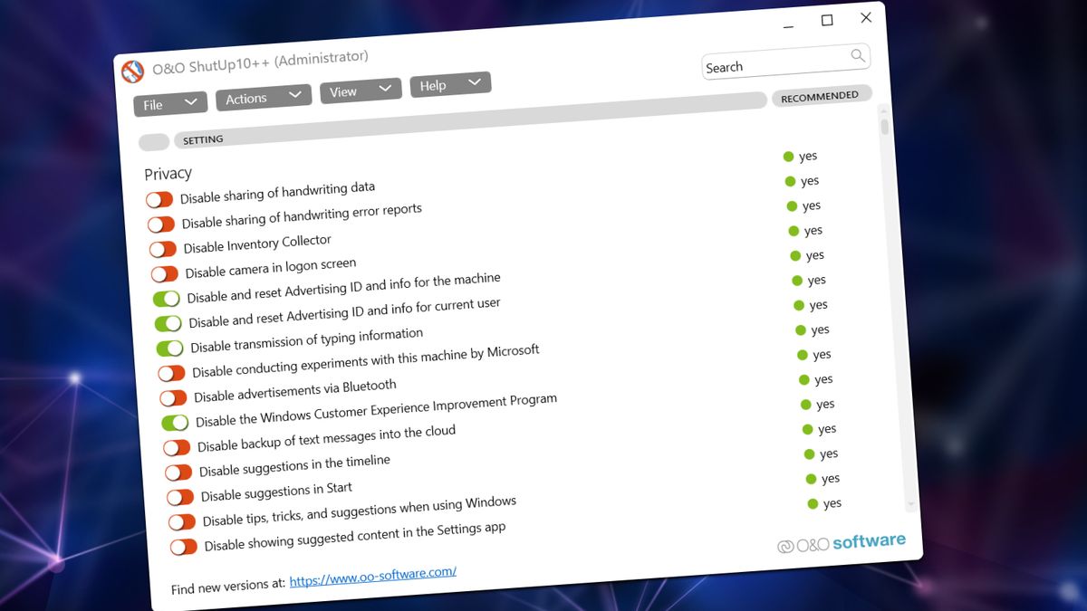Toggle Disable transmission of typing information
Screen dimensions: 1087x611
click(170, 348)
